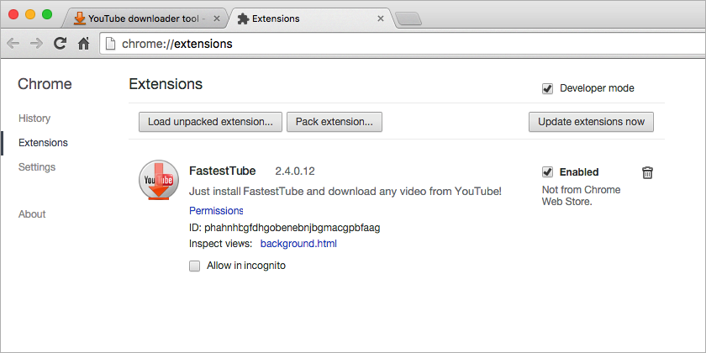The width and height of the screenshot is (706, 353).
Task: Click the puzzle piece icon on Extensions tab
Action: coord(243,18)
